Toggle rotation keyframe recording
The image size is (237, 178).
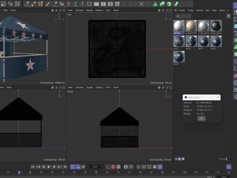tap(144, 167)
